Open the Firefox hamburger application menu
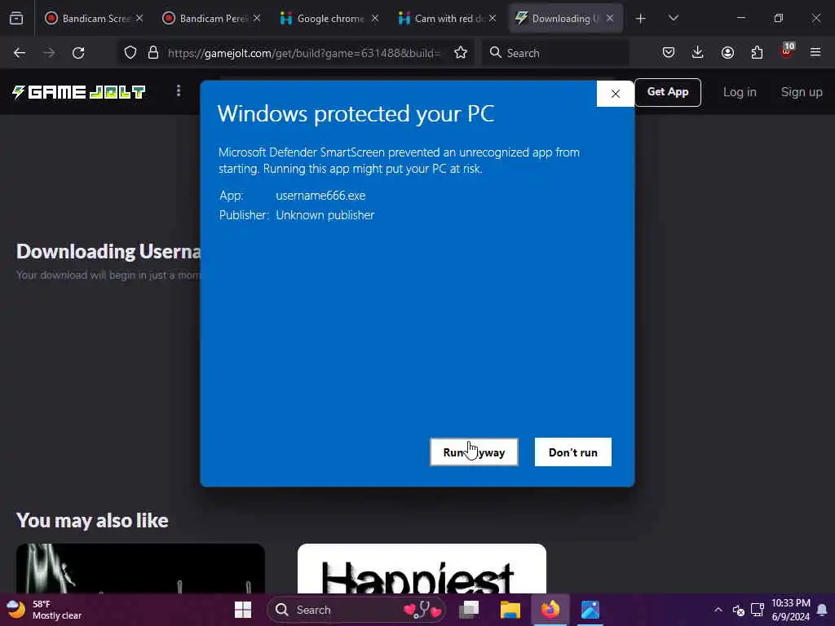Screen dimensions: 835x626 click(x=815, y=52)
